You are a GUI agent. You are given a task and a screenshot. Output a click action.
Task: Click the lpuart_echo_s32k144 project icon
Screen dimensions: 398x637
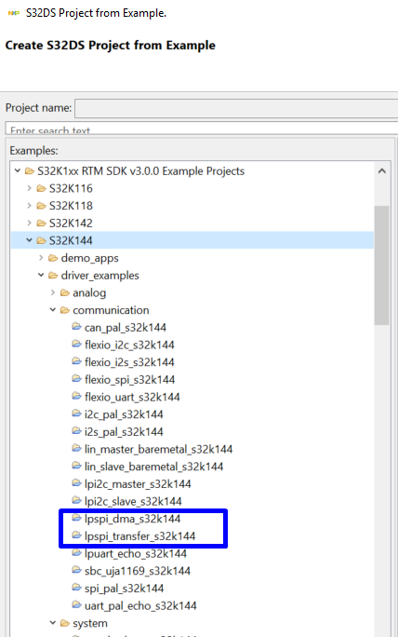coord(76,553)
